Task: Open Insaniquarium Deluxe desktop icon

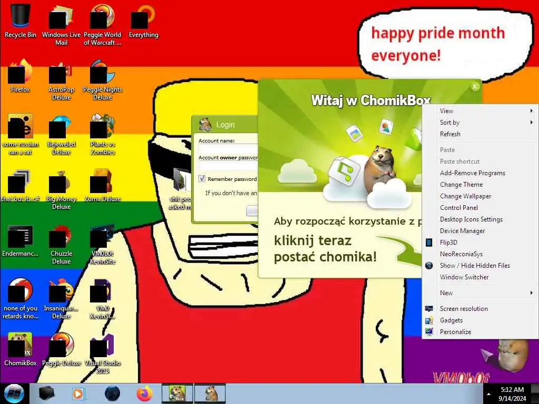Action: [x=61, y=298]
